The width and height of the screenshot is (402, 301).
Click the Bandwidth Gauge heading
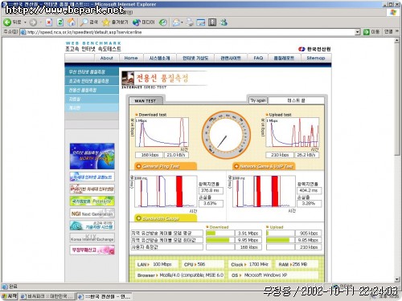pos(165,218)
